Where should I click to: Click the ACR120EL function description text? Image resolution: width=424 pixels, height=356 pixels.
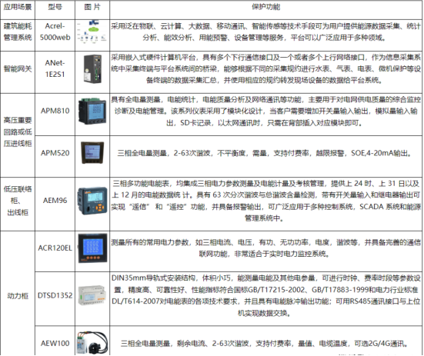point(265,248)
